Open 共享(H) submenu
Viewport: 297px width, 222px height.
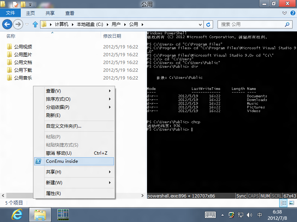click(74, 172)
